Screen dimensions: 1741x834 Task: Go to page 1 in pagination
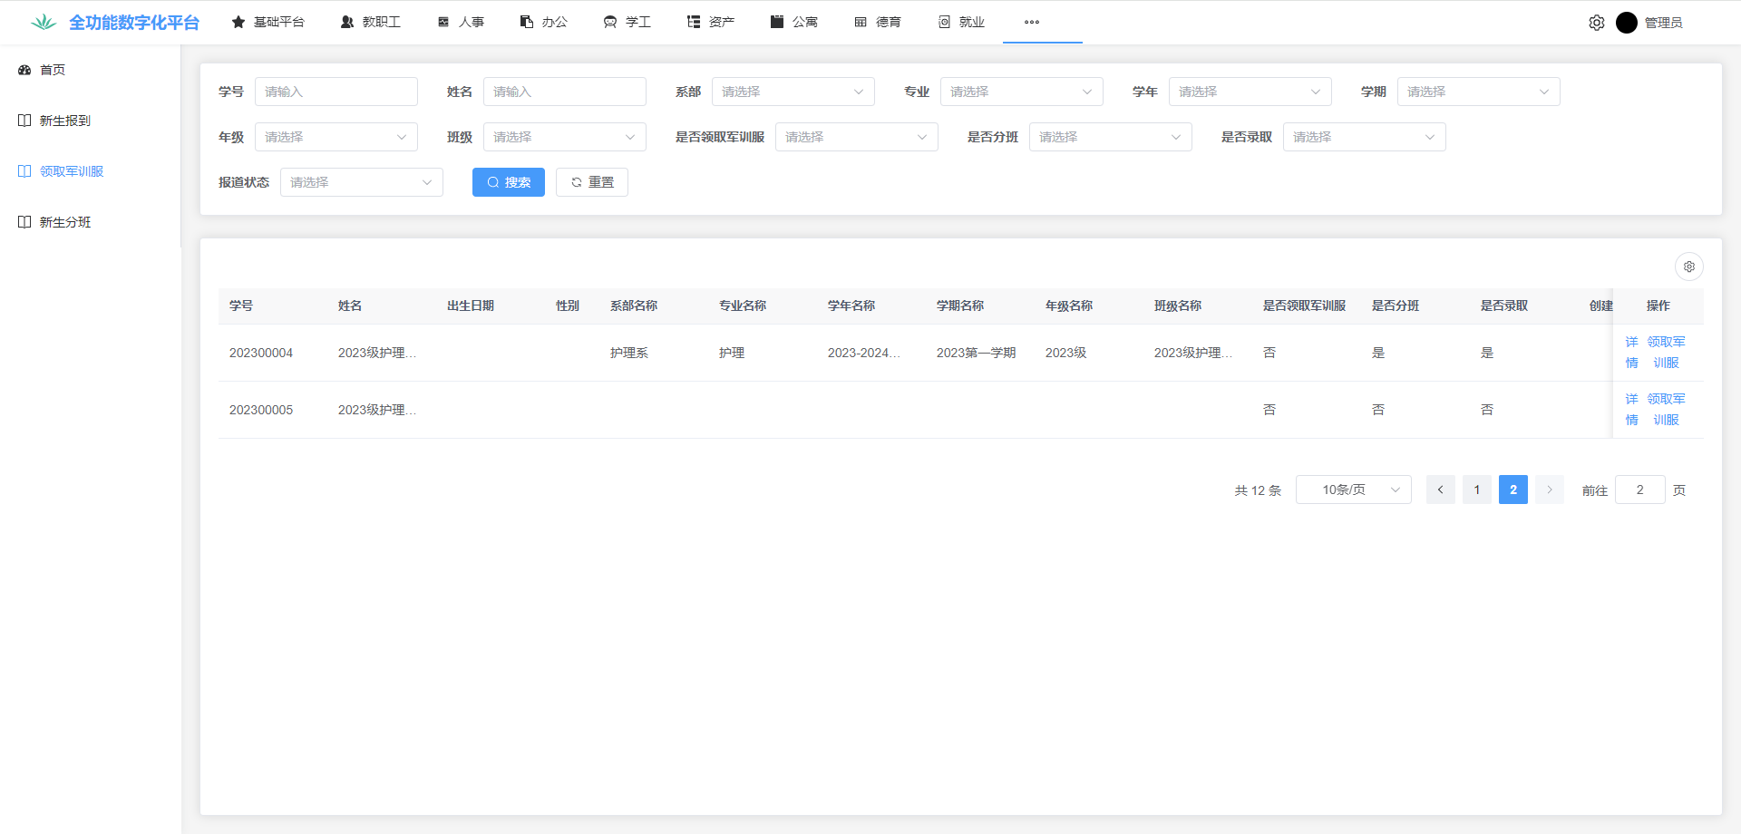coord(1476,490)
